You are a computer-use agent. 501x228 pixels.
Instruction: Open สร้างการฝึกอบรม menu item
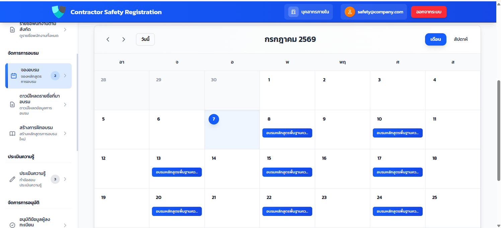(39, 133)
